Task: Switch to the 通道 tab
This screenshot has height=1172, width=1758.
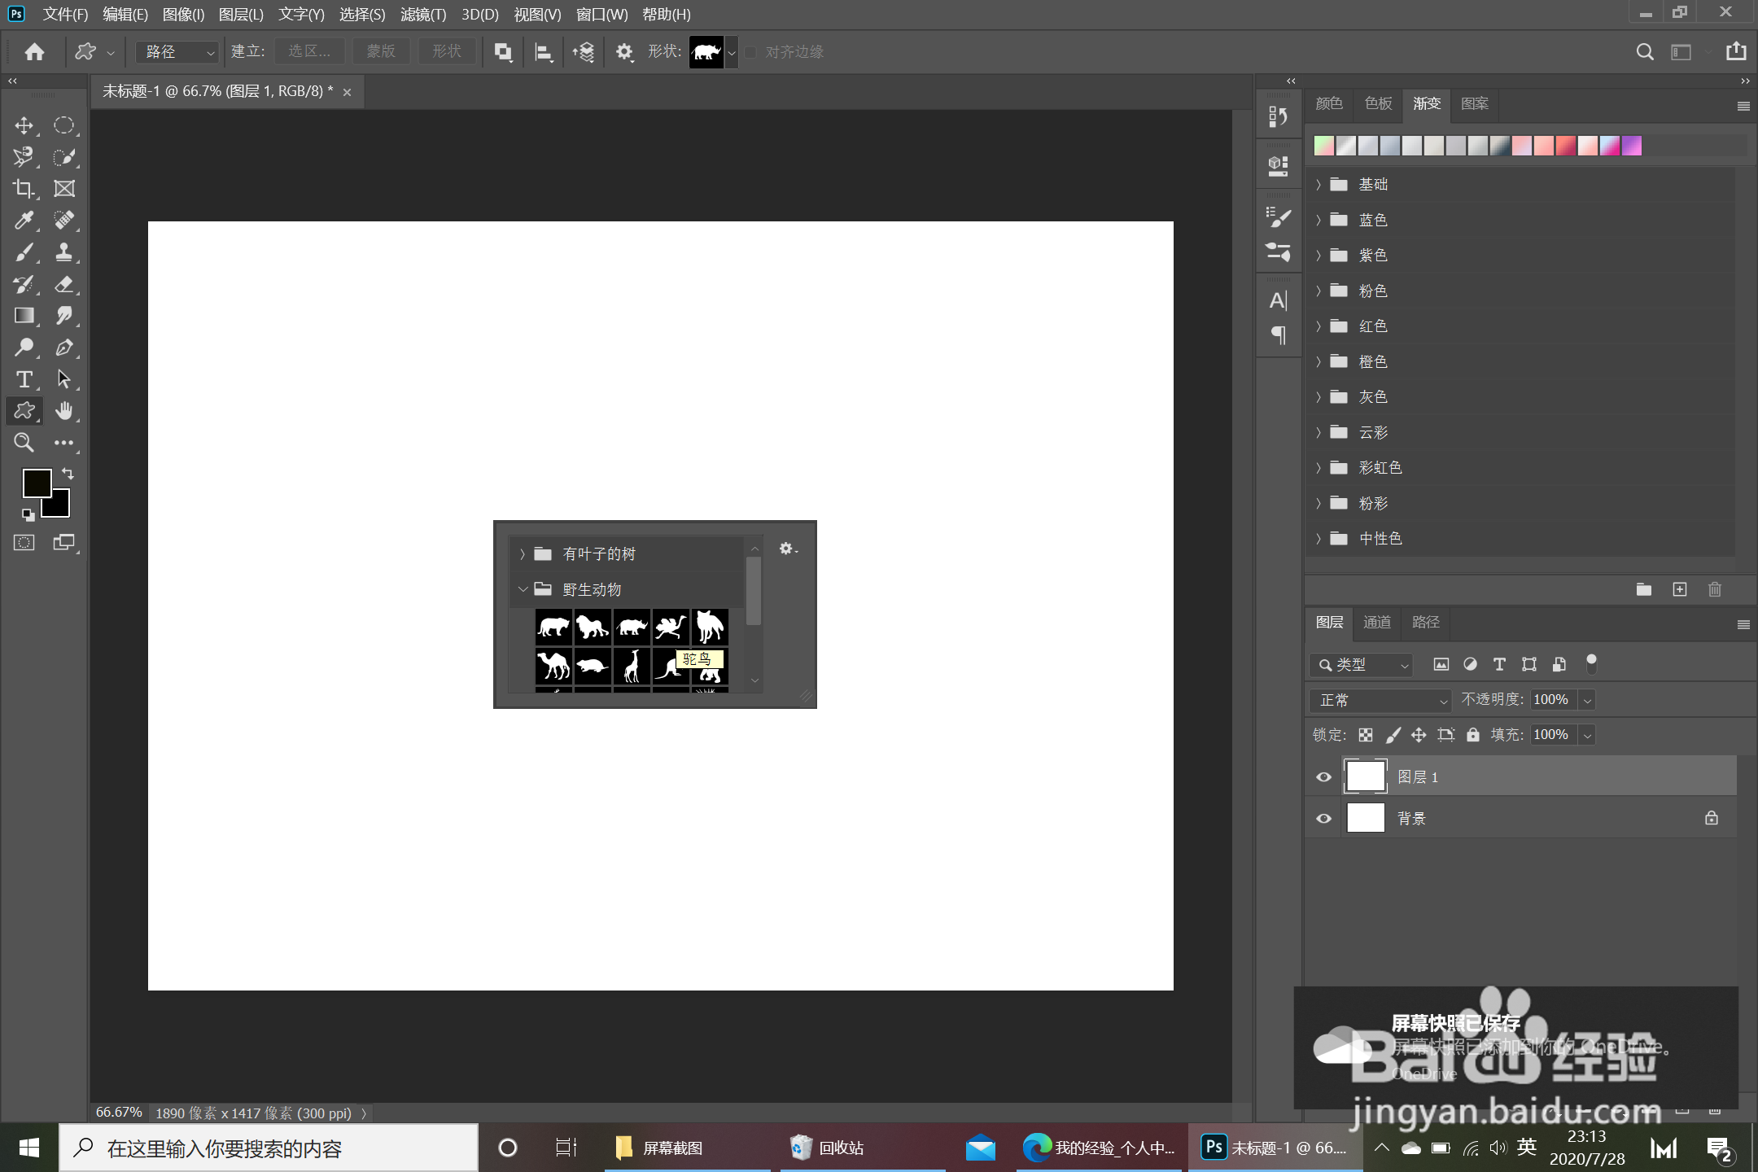Action: (1376, 623)
